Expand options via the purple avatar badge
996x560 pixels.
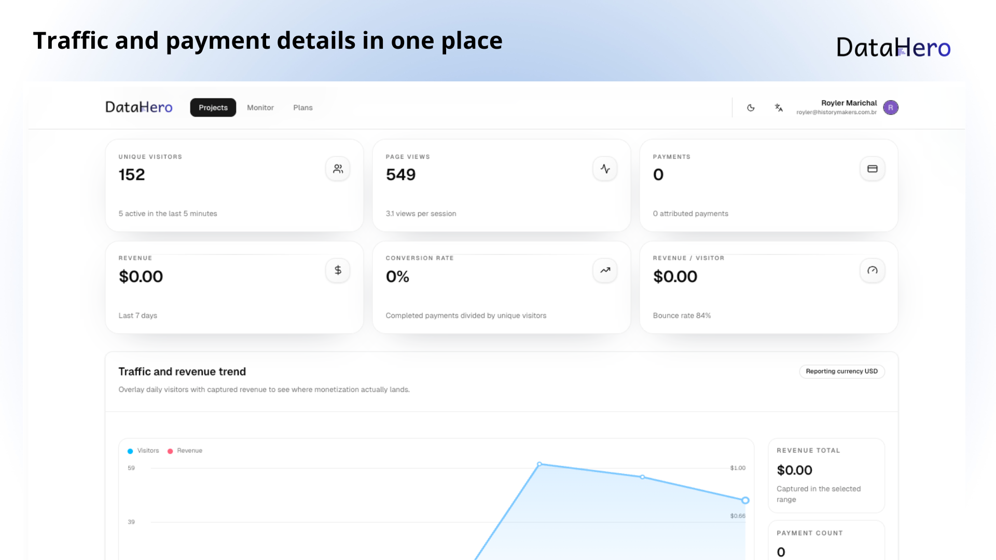click(x=891, y=107)
